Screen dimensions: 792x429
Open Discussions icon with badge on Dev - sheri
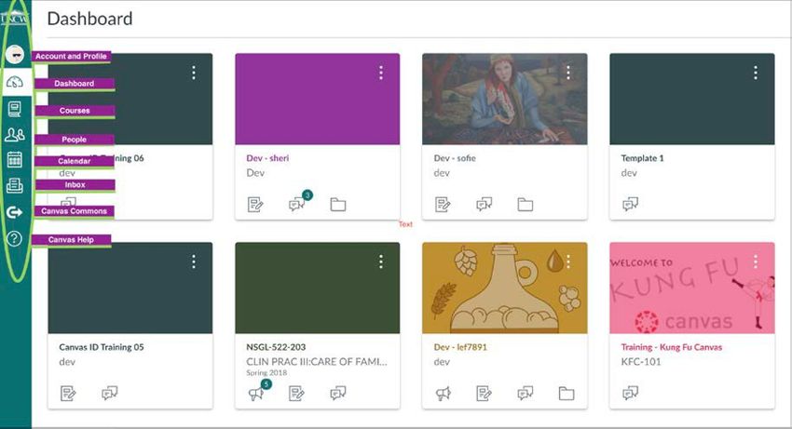[298, 203]
